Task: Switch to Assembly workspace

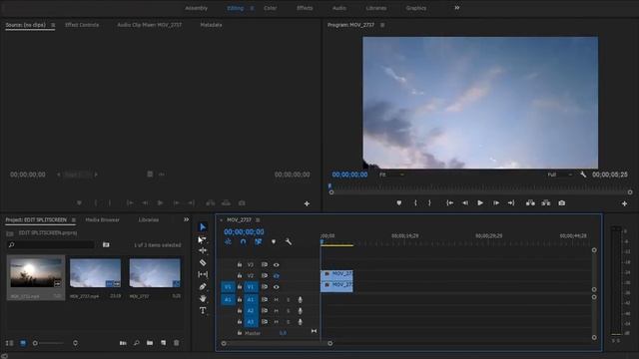Action: pyautogui.click(x=197, y=8)
